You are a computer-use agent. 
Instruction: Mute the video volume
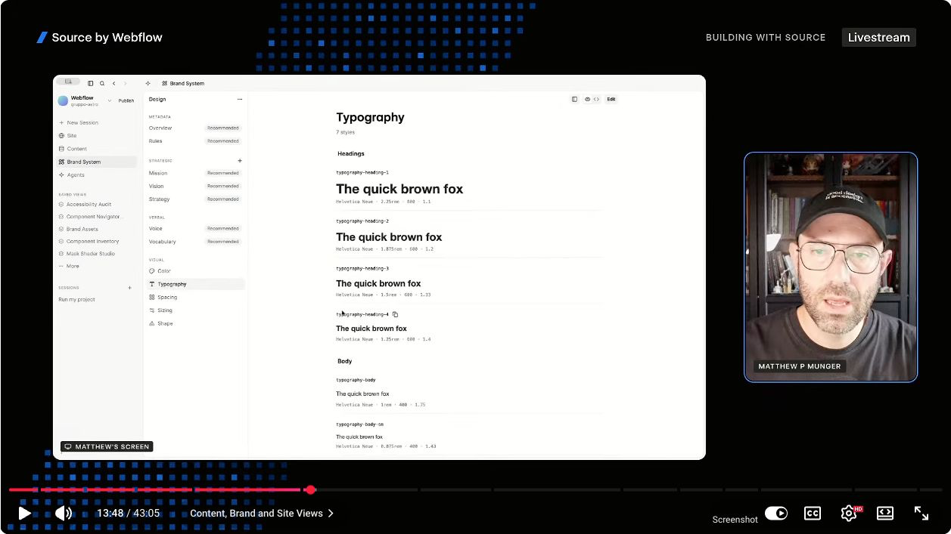pyautogui.click(x=64, y=514)
